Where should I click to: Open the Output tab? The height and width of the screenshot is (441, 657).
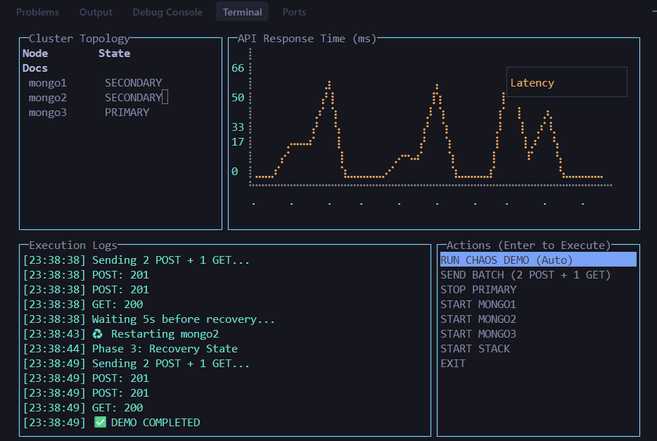96,12
